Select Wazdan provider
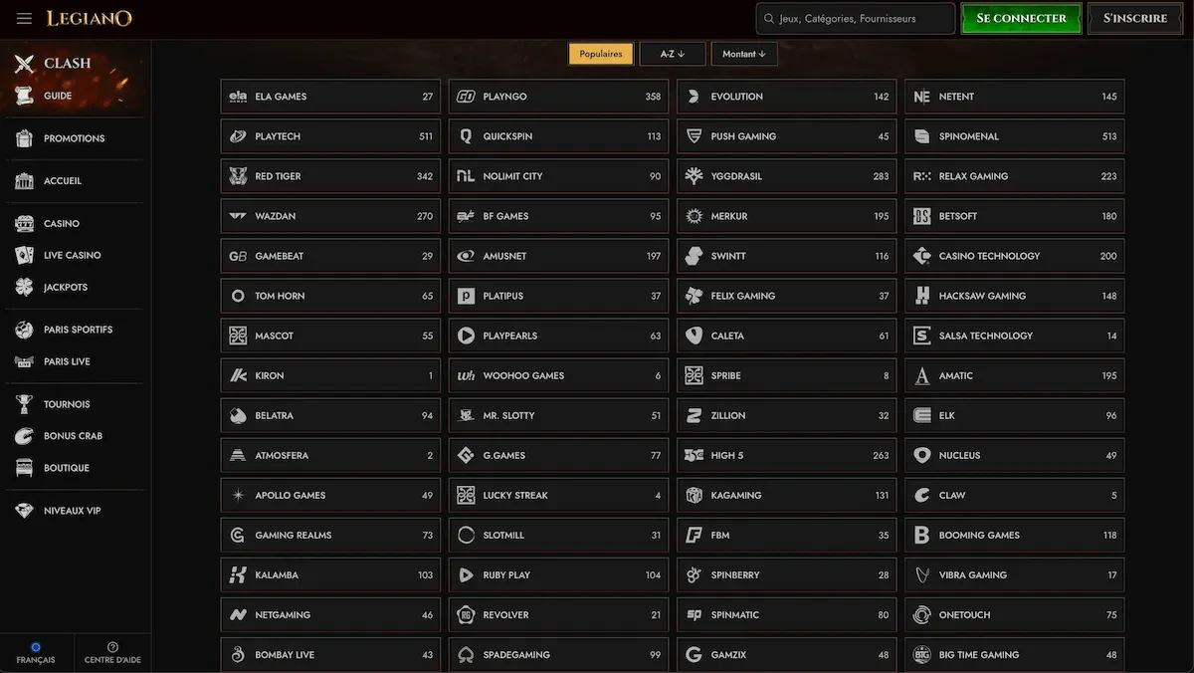This screenshot has width=1194, height=673. pos(330,216)
